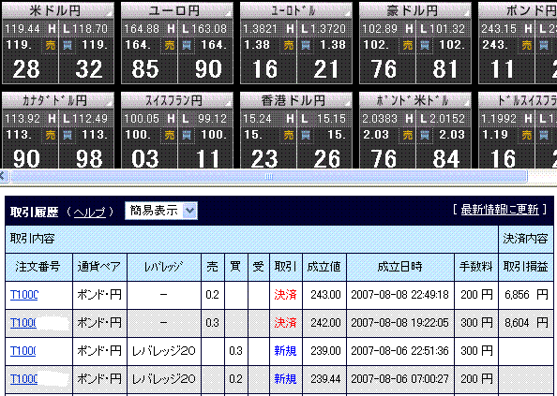Click the 買 buy icon on ポンド米ドル panel

[425, 135]
